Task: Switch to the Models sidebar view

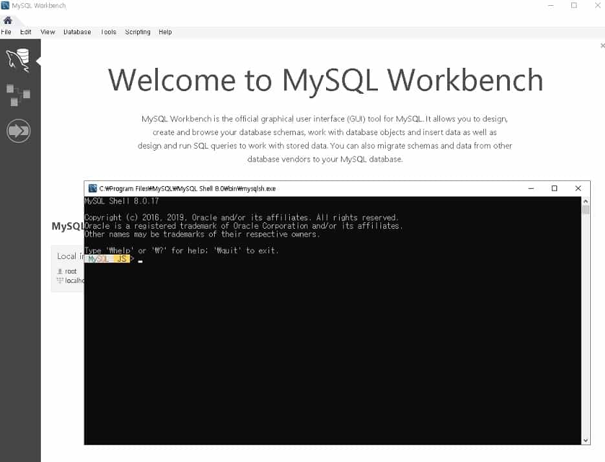Action: (x=18, y=95)
